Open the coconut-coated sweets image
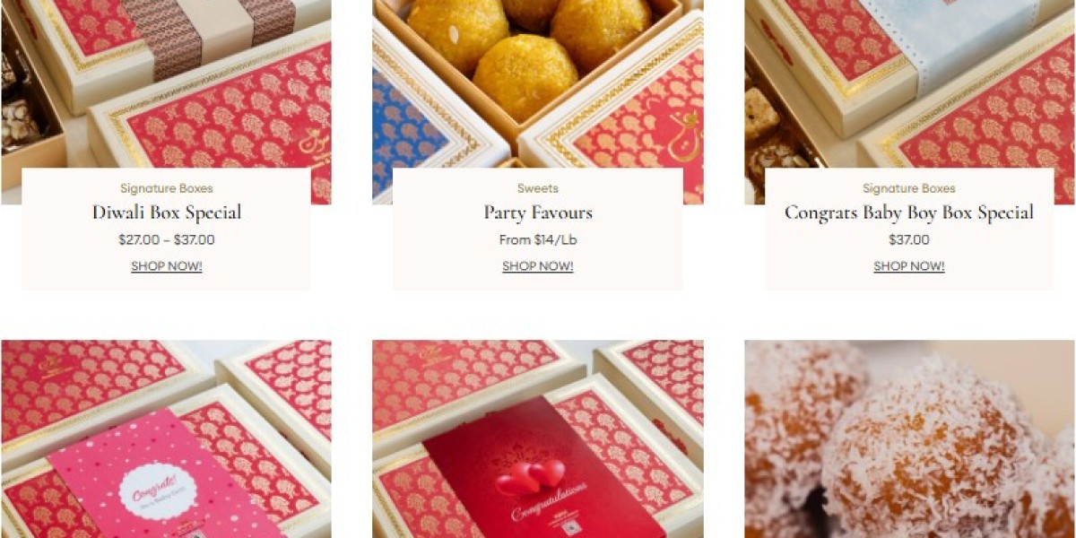1076x538 pixels. tap(909, 439)
